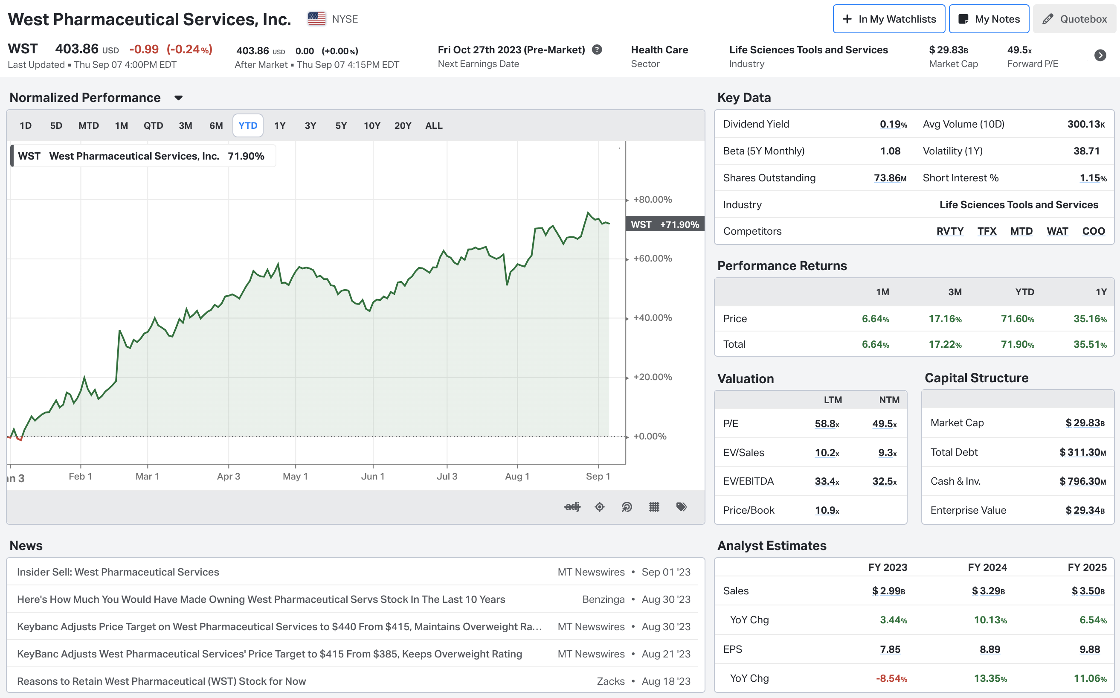Image resolution: width=1120 pixels, height=698 pixels.
Task: Click Total Debt value $311.30M
Action: click(x=1082, y=452)
